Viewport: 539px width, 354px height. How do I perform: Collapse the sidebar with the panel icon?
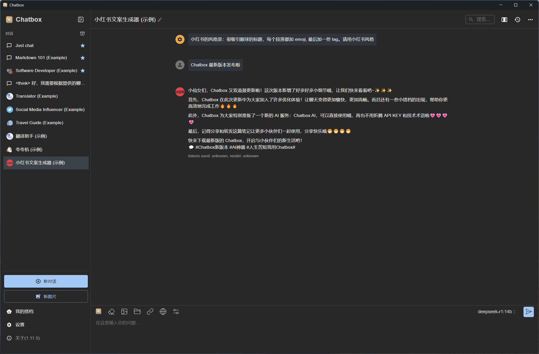(x=81, y=20)
